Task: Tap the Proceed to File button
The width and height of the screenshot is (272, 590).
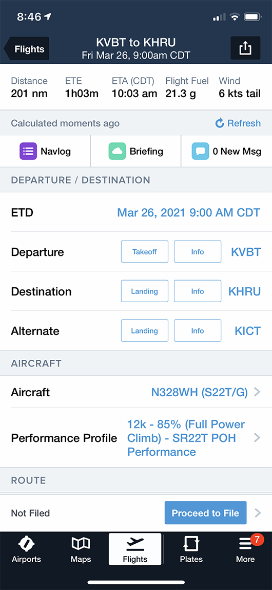Action: 205,513
